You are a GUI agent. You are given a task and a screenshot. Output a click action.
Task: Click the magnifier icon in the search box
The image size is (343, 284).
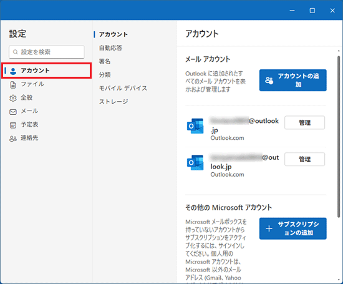[16, 52]
